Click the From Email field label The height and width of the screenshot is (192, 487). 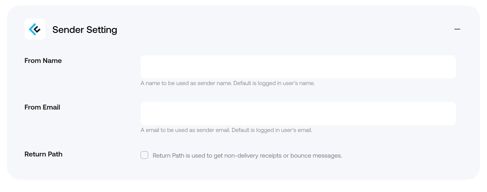point(42,107)
